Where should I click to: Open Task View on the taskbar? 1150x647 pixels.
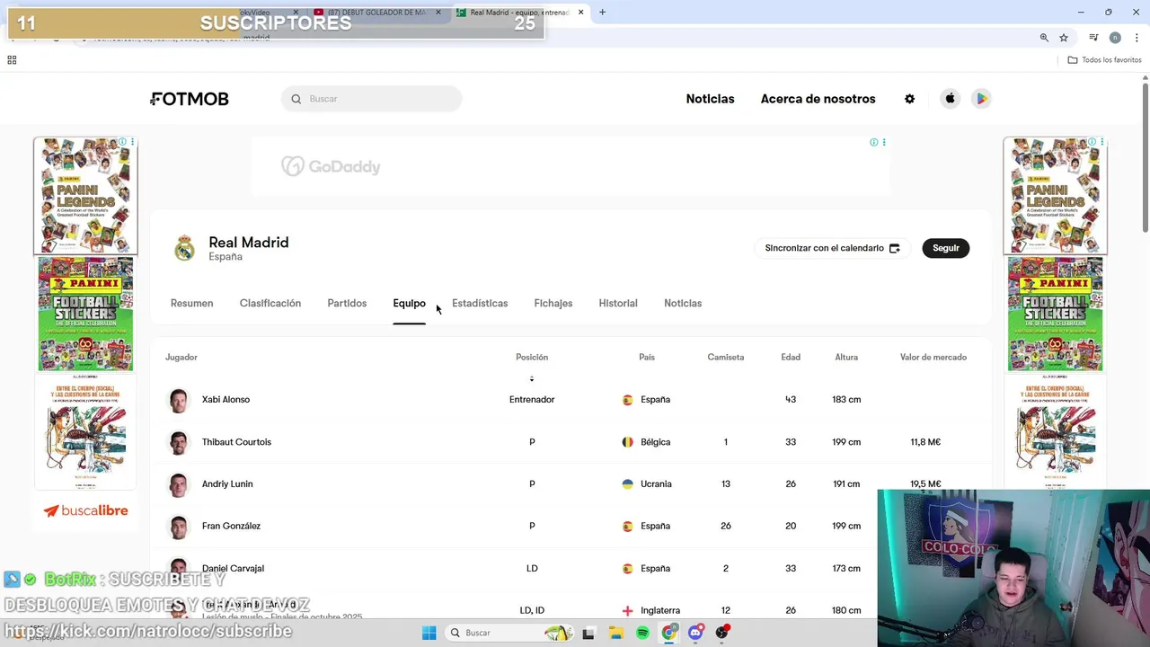click(588, 633)
